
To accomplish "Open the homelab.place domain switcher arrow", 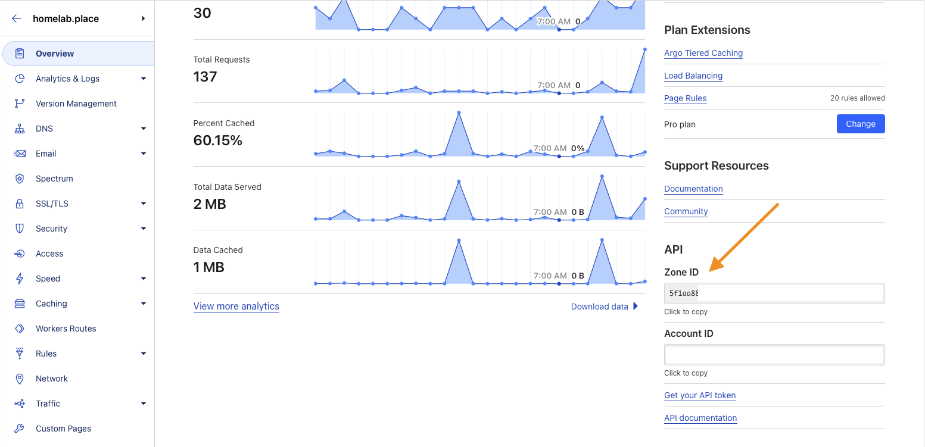I will click(144, 18).
